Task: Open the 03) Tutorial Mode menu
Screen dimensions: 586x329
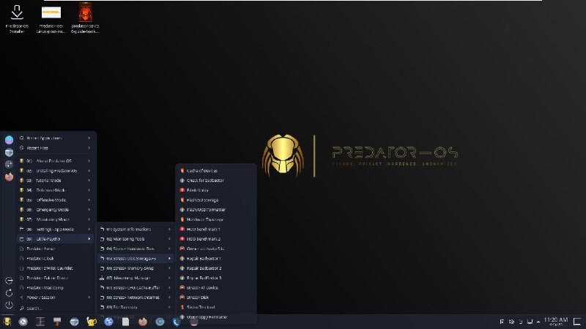Action: 56,180
